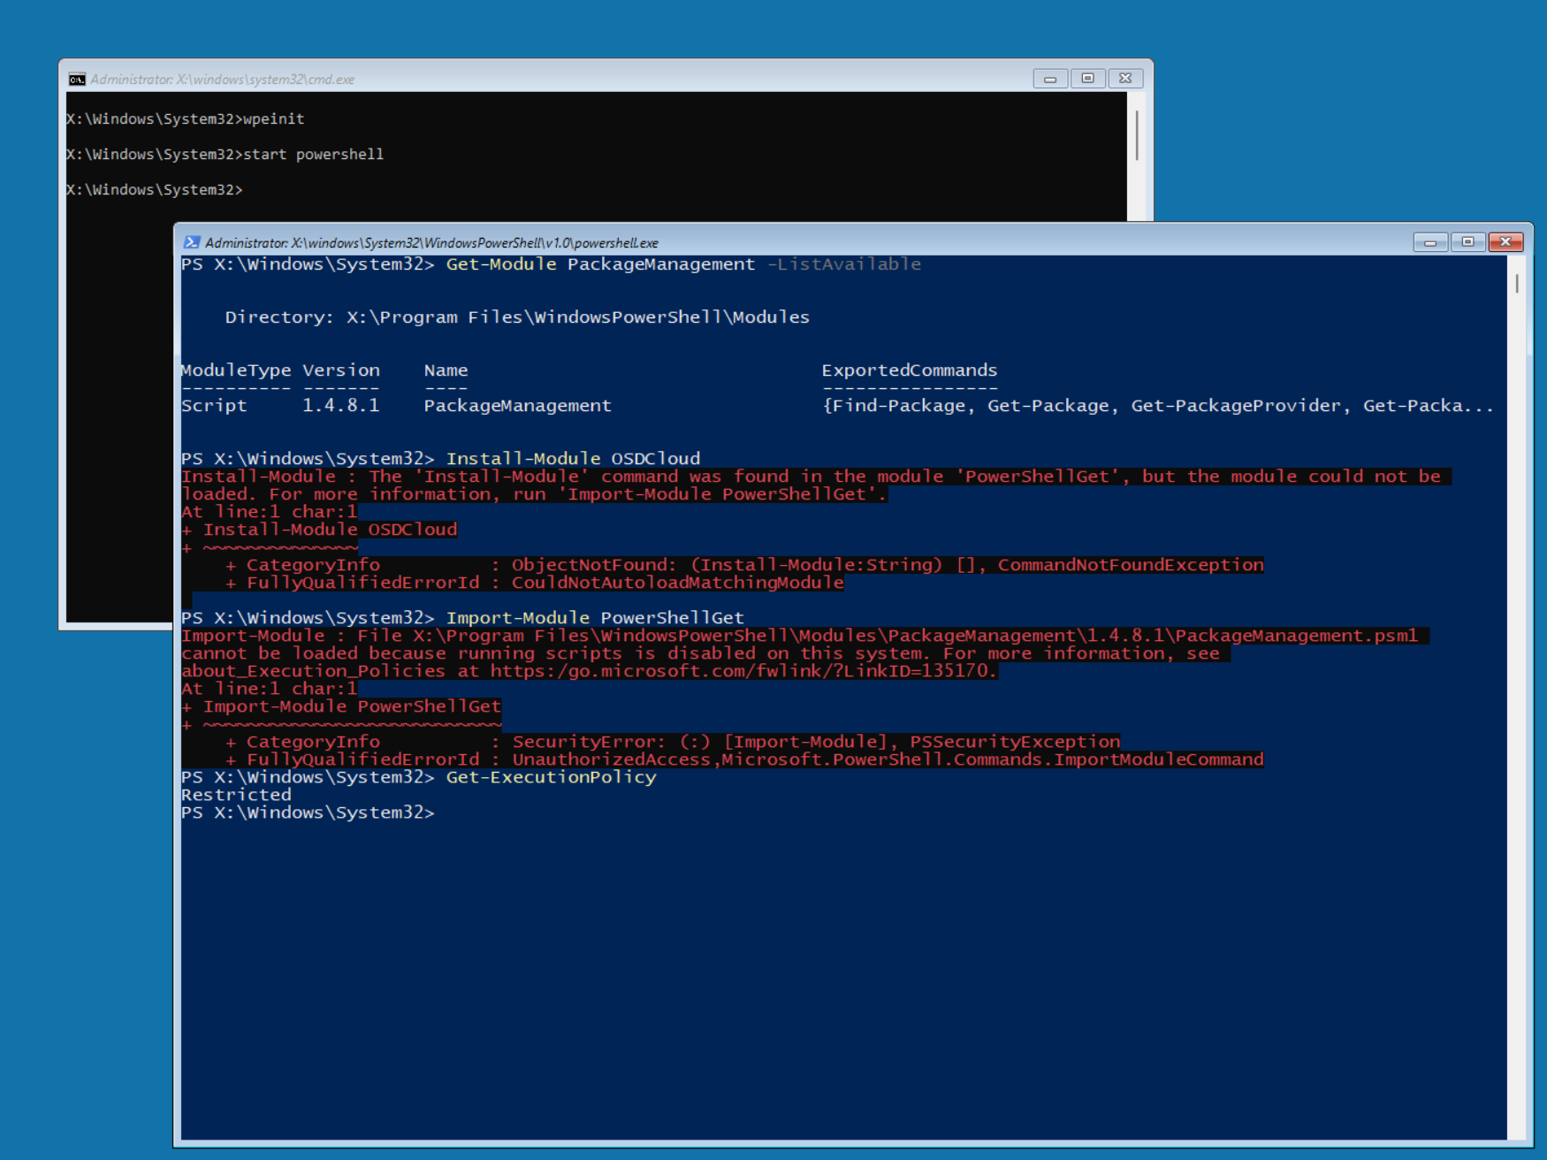
Task: Click the 'start powershell' command in cmd
Action: [313, 155]
